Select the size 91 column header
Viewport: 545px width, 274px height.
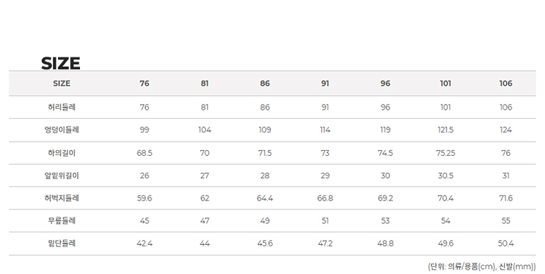pyautogui.click(x=325, y=84)
